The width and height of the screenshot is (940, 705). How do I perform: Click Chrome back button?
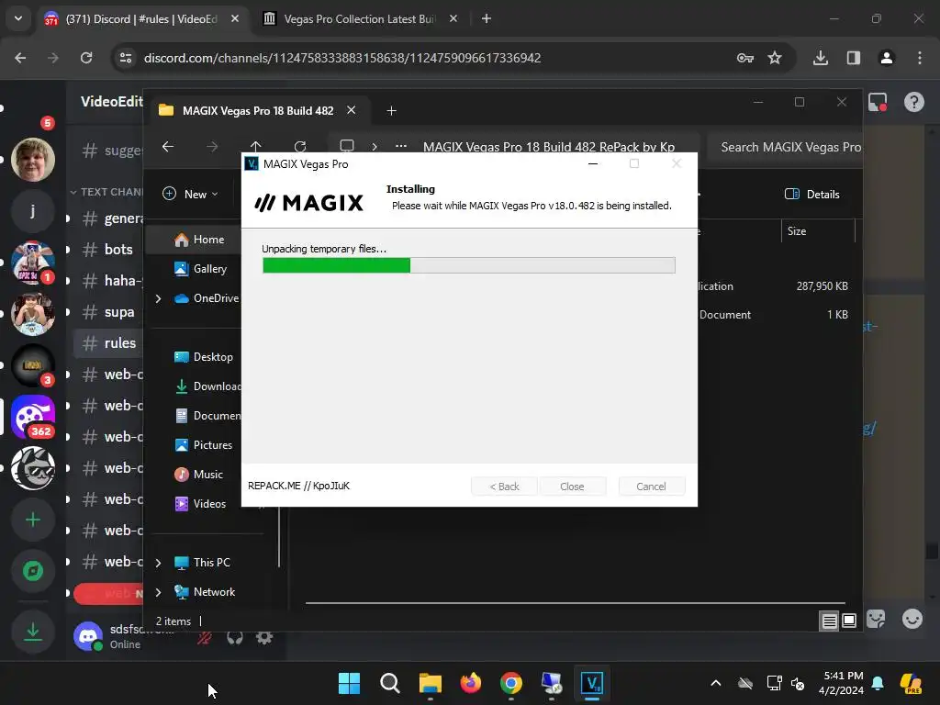point(20,58)
